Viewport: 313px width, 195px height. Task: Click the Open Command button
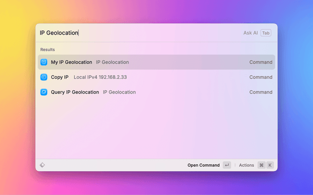pyautogui.click(x=203, y=165)
